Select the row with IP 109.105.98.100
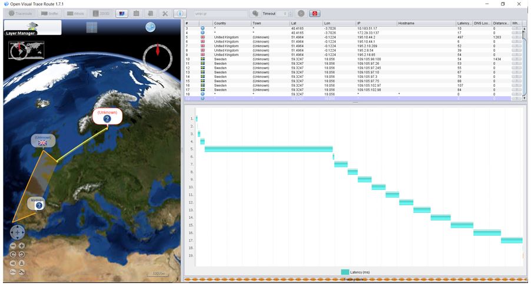Image resolution: width=531 pixels, height=286 pixels. pos(348,59)
